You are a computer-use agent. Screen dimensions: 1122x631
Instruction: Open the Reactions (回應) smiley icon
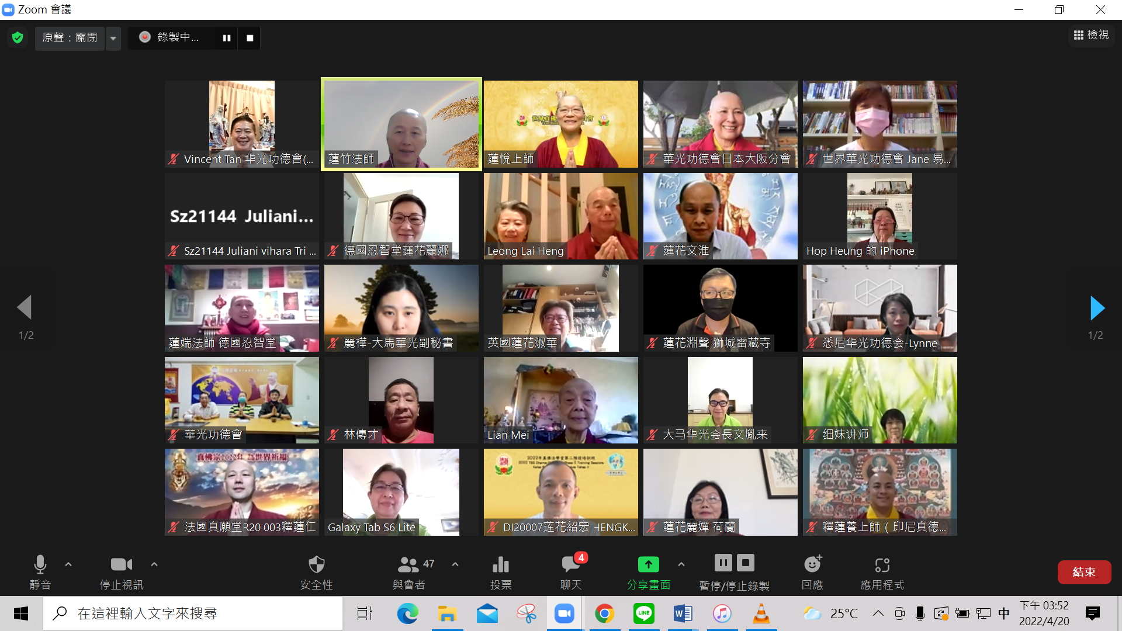tap(812, 565)
